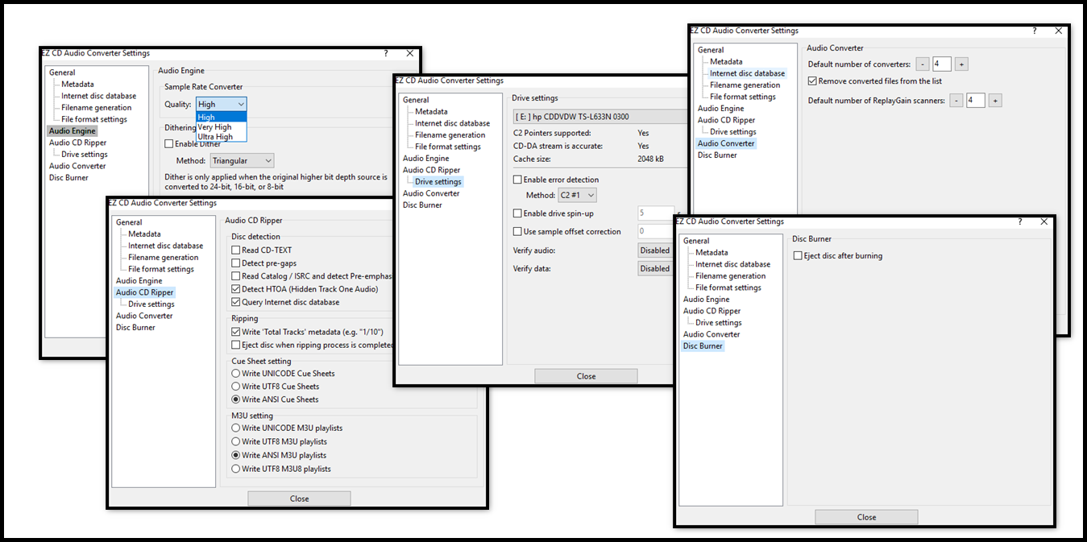Select File format settings in Disc Burner window tree
Image resolution: width=1087 pixels, height=542 pixels.
(x=728, y=288)
